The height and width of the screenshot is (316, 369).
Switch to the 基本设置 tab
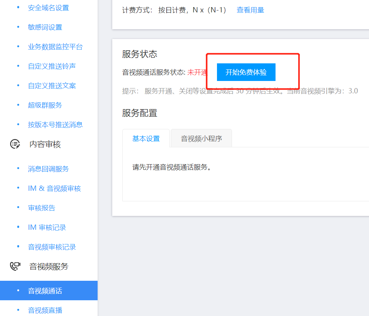pos(146,139)
